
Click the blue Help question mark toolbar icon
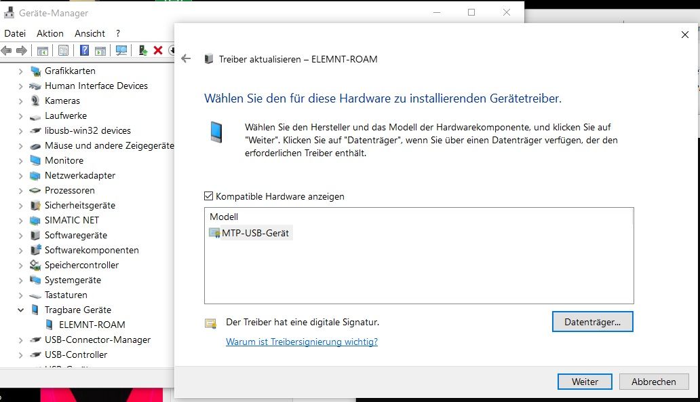[84, 51]
